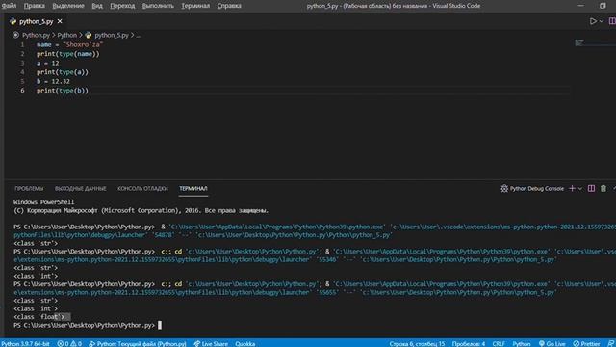Viewport: 616px width, 347px height.
Task: Open the new terminal profile dropdown
Action: [579, 189]
